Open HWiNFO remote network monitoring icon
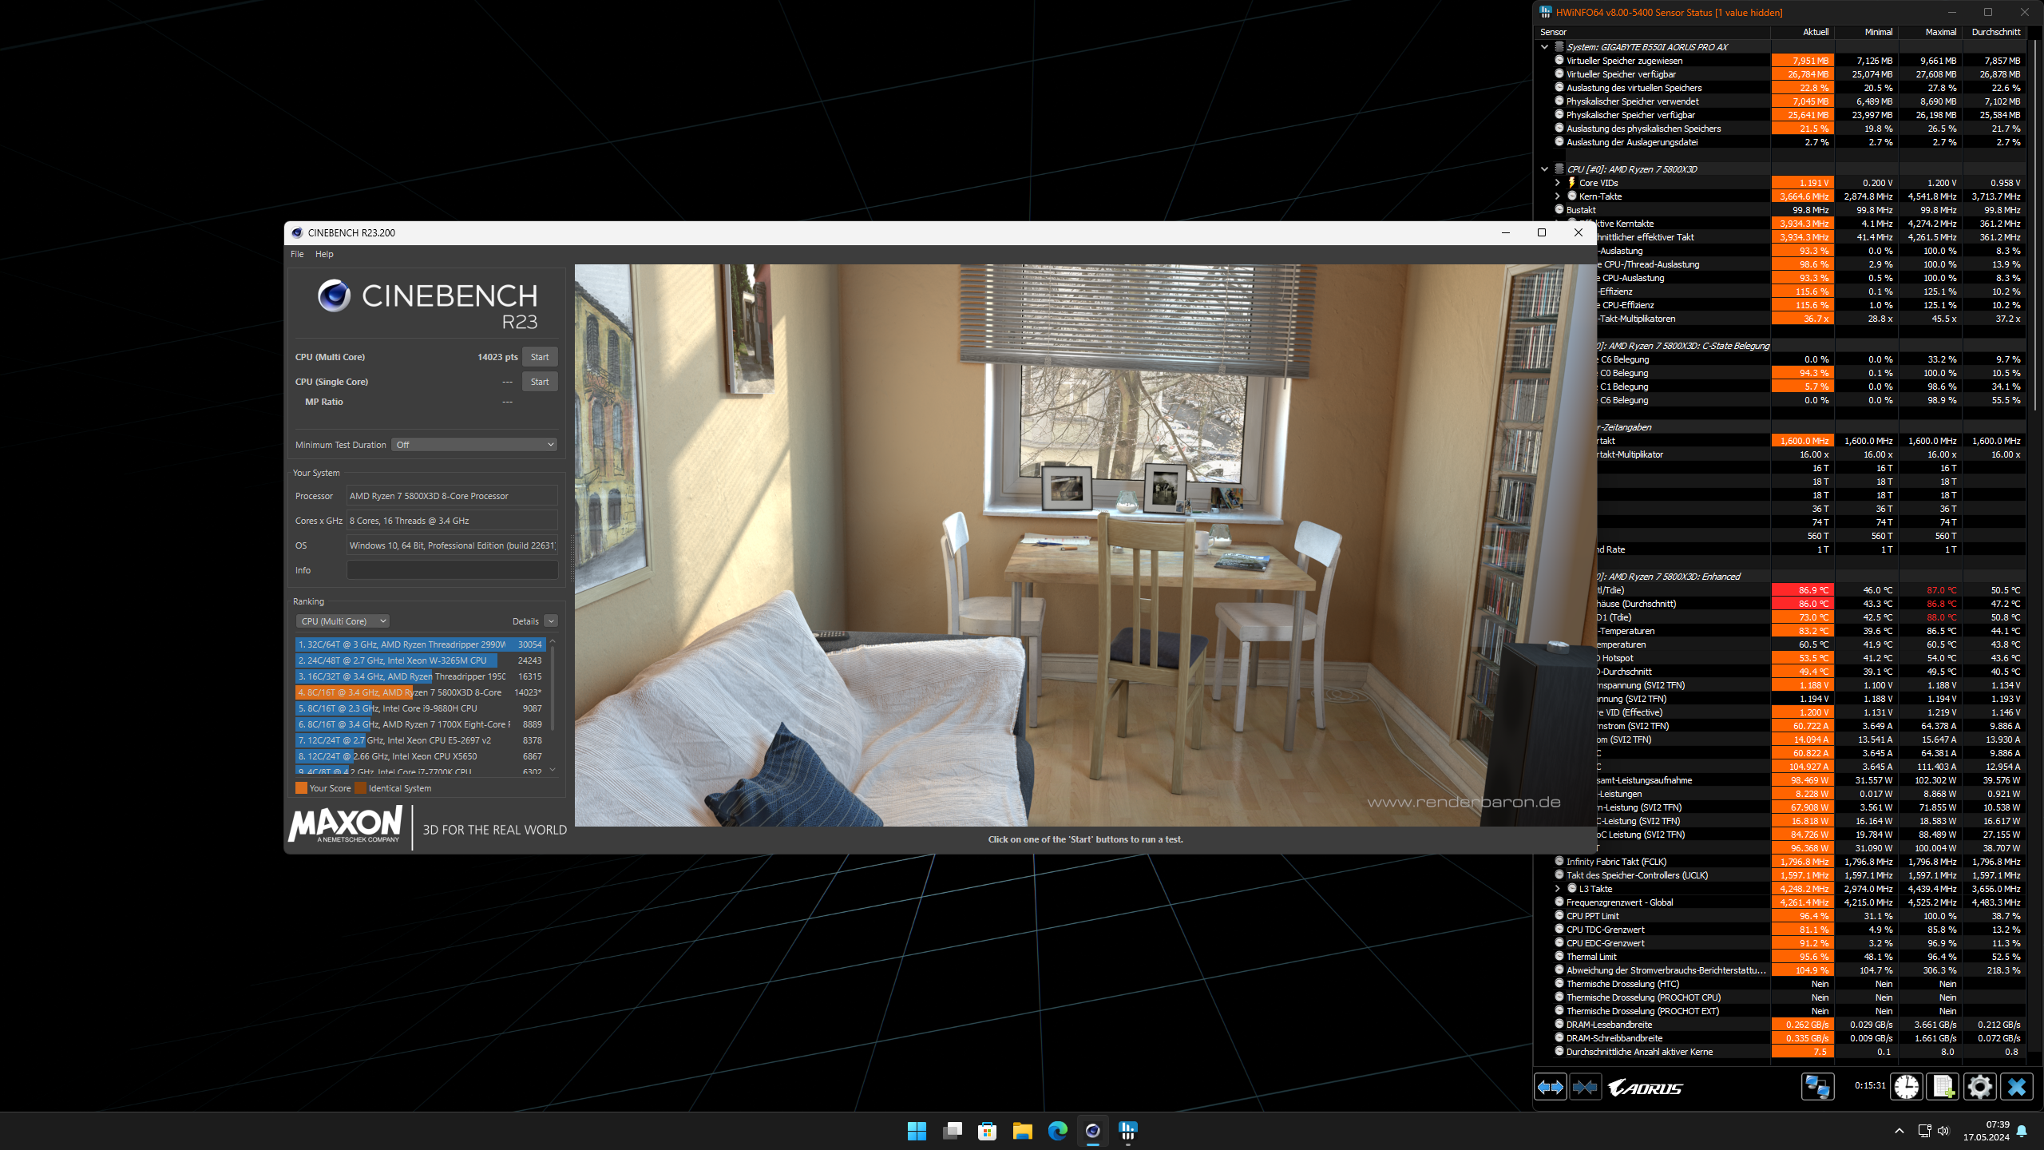This screenshot has width=2044, height=1150. pos(1817,1087)
